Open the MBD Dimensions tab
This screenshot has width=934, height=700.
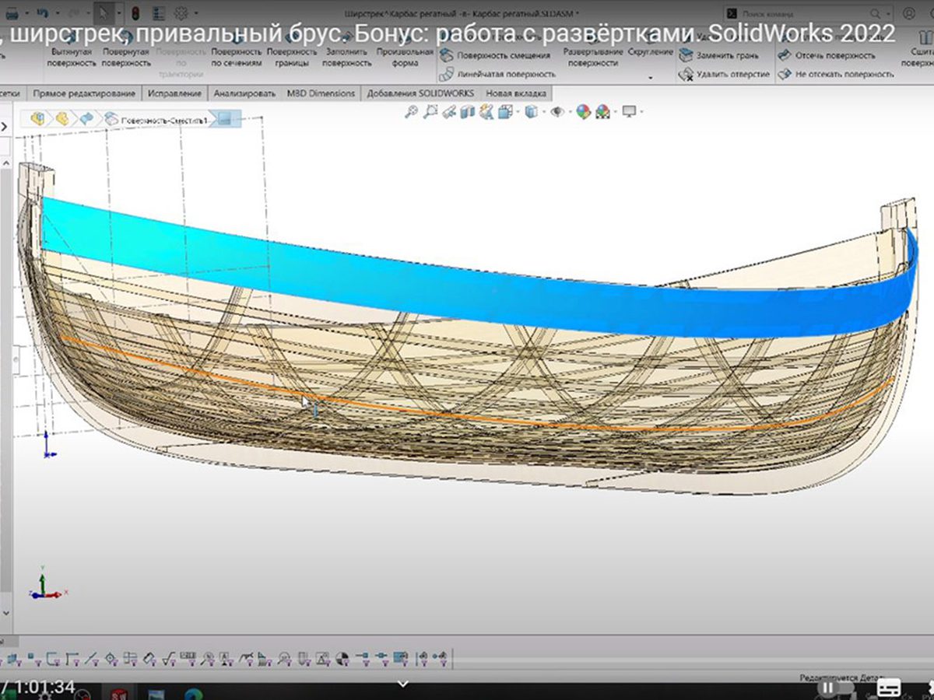[x=322, y=93]
